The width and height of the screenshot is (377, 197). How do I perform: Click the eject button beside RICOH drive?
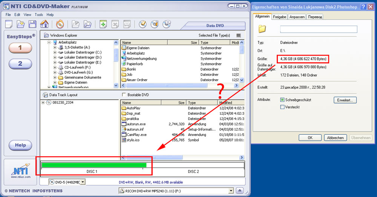click(240, 191)
